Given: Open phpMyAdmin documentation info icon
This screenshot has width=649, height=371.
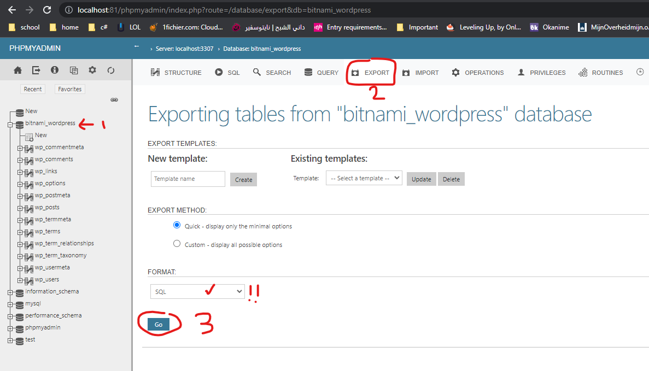Looking at the screenshot, I should coord(55,70).
